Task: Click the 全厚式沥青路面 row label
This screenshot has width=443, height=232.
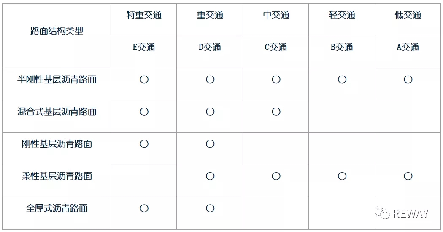Action: click(x=57, y=208)
